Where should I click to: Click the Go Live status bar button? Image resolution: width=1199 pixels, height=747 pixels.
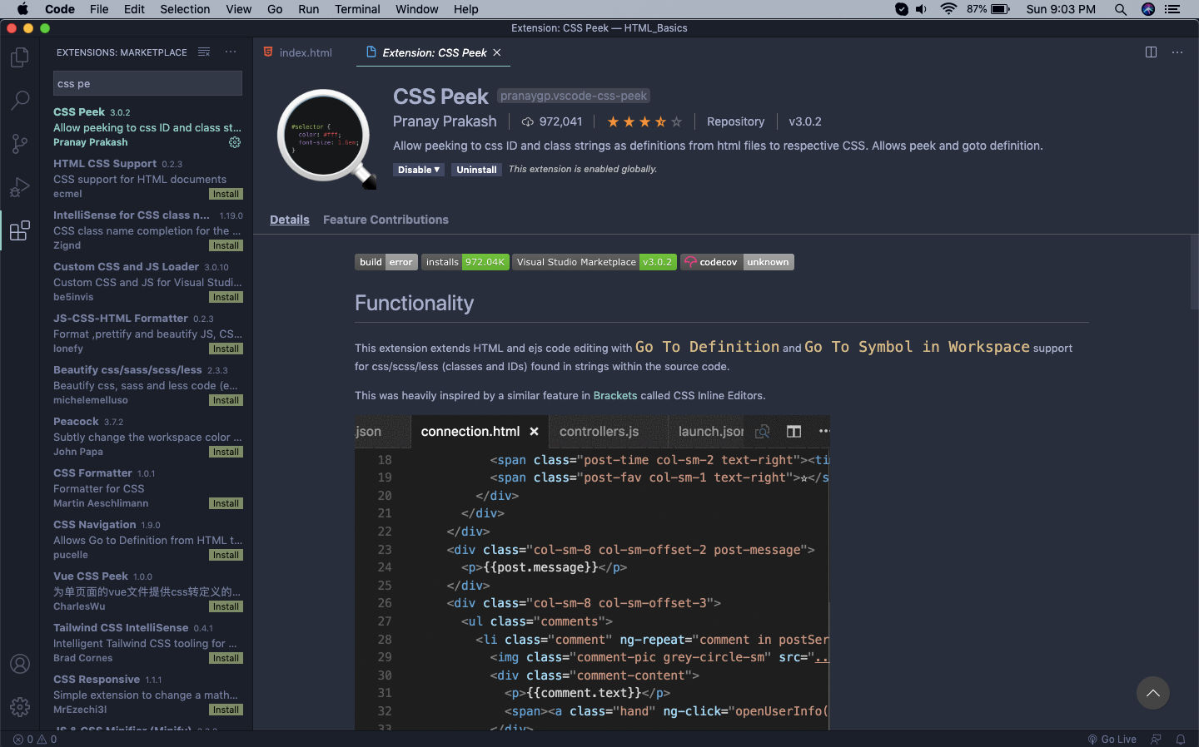click(1112, 739)
